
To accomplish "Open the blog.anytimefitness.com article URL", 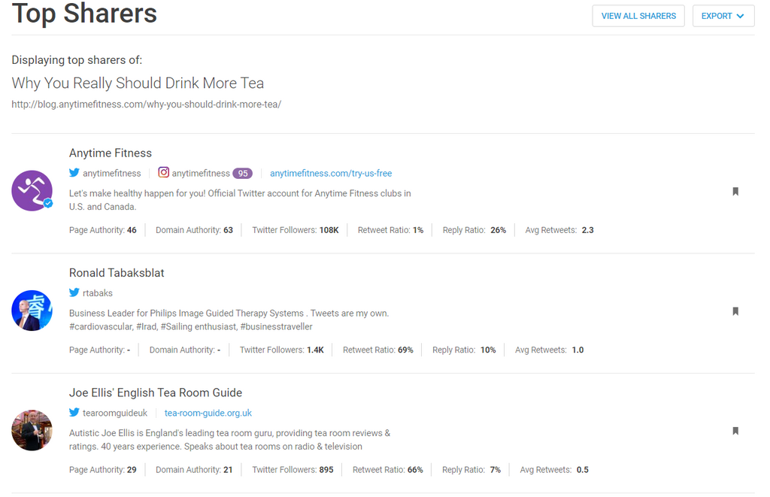I will [146, 105].
